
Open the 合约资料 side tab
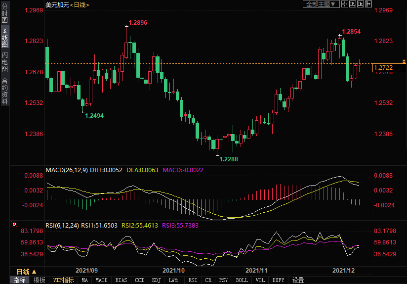pos(4,91)
